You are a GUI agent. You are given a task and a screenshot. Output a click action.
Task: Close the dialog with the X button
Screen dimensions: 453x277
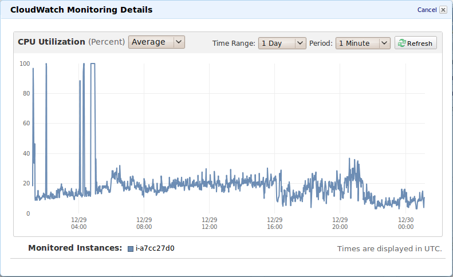[443, 10]
